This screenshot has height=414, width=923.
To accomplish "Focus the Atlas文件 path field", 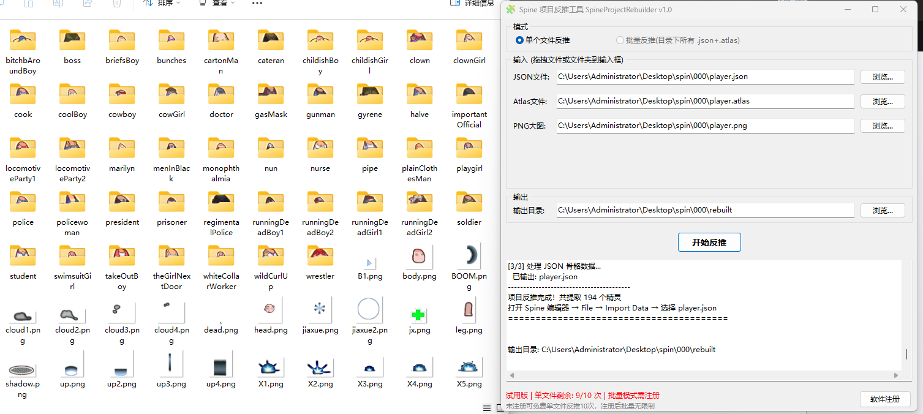I will point(704,101).
